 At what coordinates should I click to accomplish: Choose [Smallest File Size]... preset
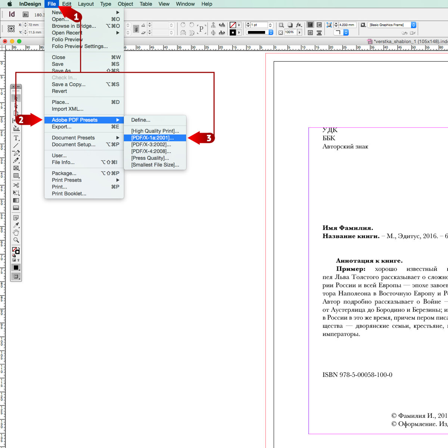tap(155, 165)
